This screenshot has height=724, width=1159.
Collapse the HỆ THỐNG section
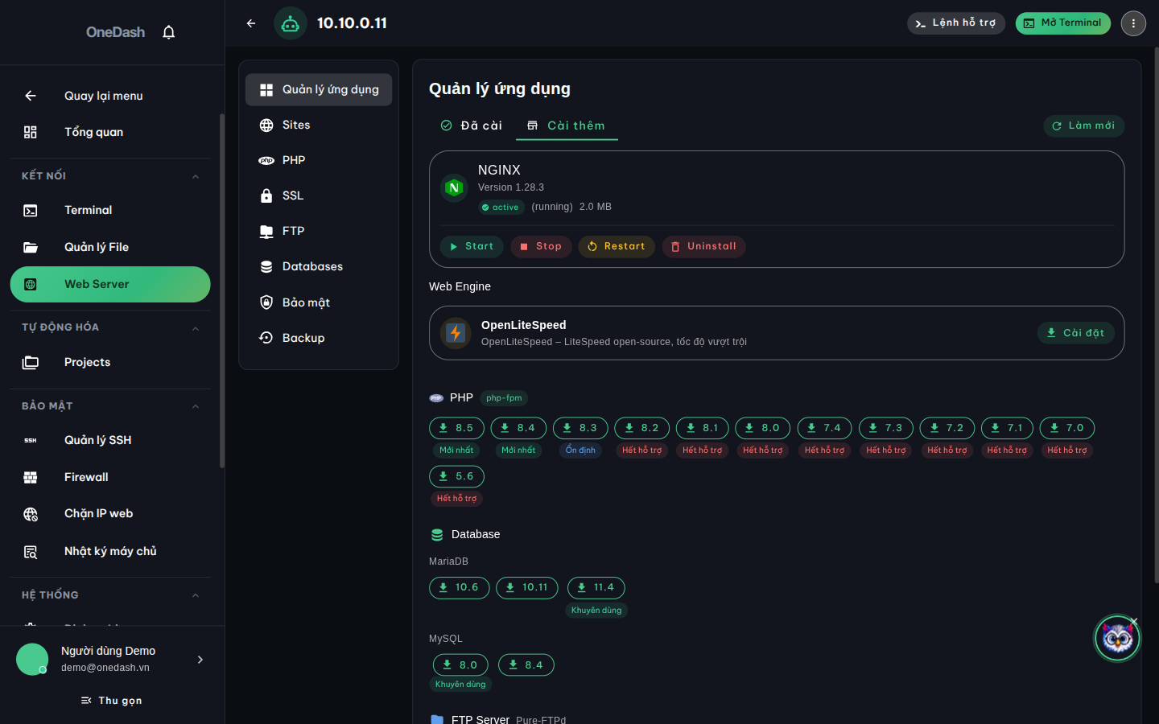tap(195, 595)
